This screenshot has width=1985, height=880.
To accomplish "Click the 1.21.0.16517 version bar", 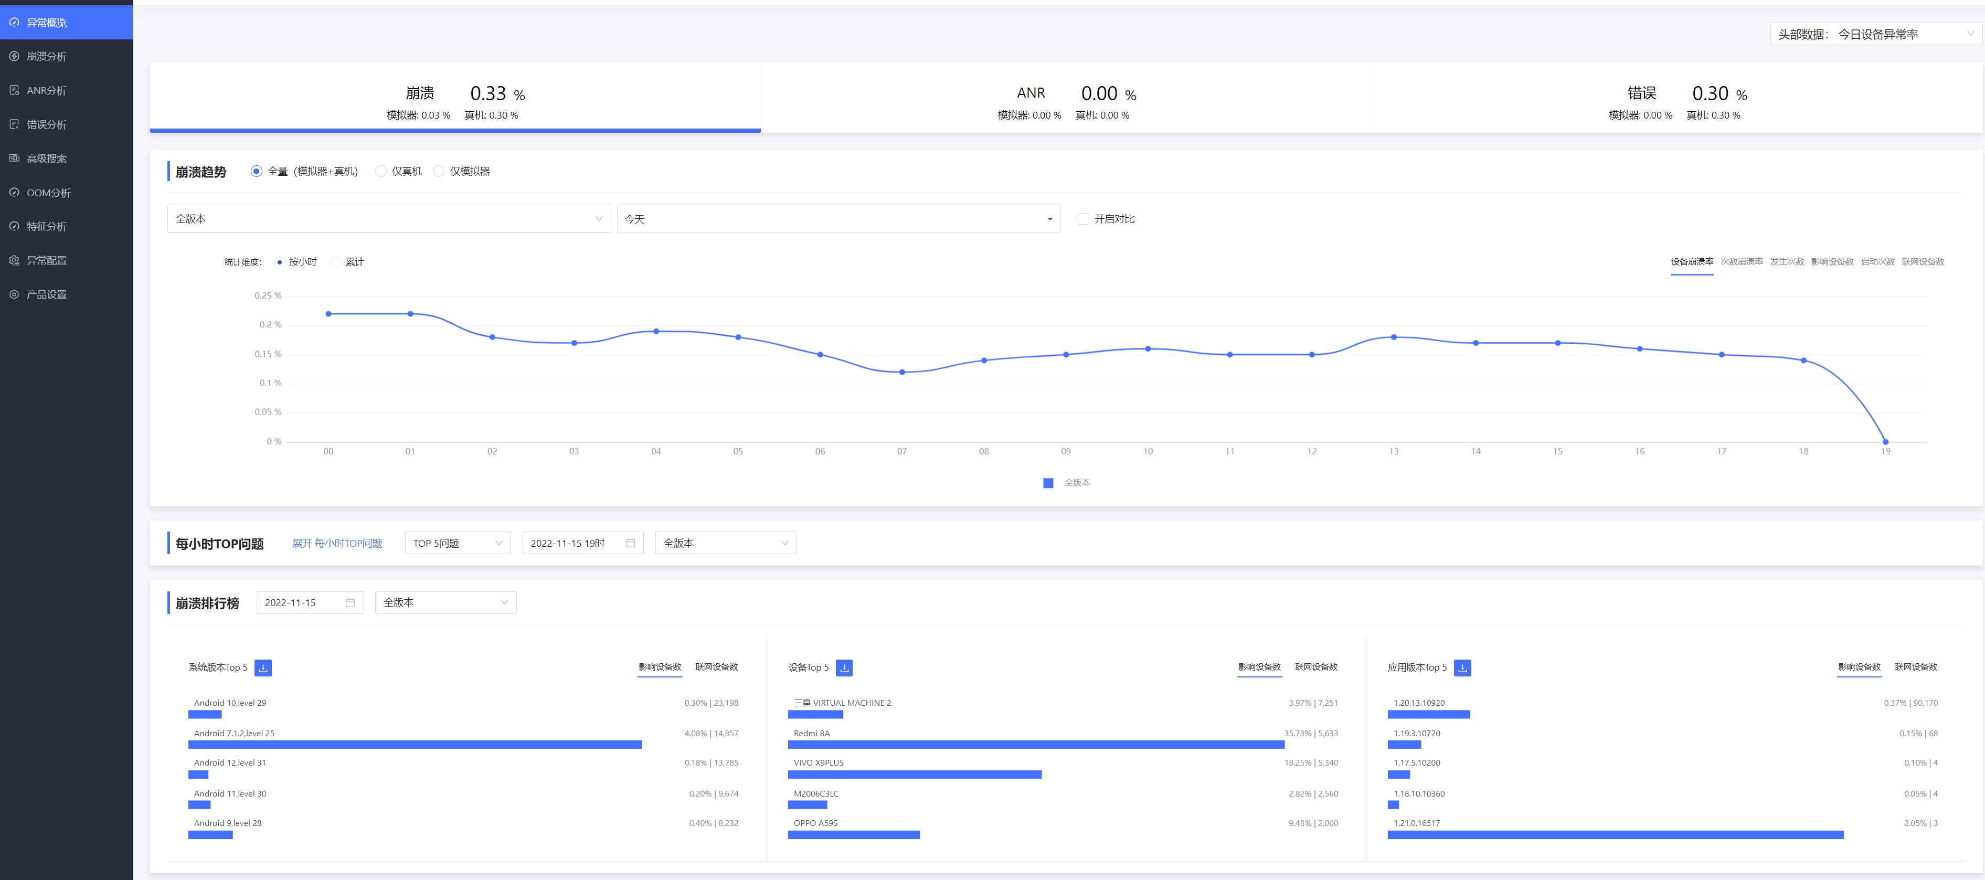I will (1615, 834).
